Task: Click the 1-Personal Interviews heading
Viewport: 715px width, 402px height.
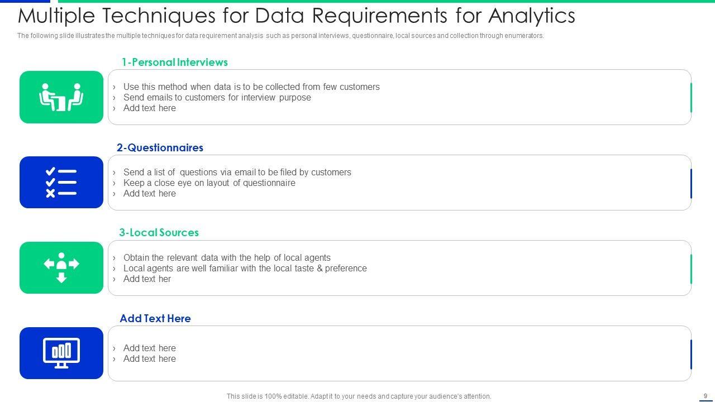Action: (174, 62)
